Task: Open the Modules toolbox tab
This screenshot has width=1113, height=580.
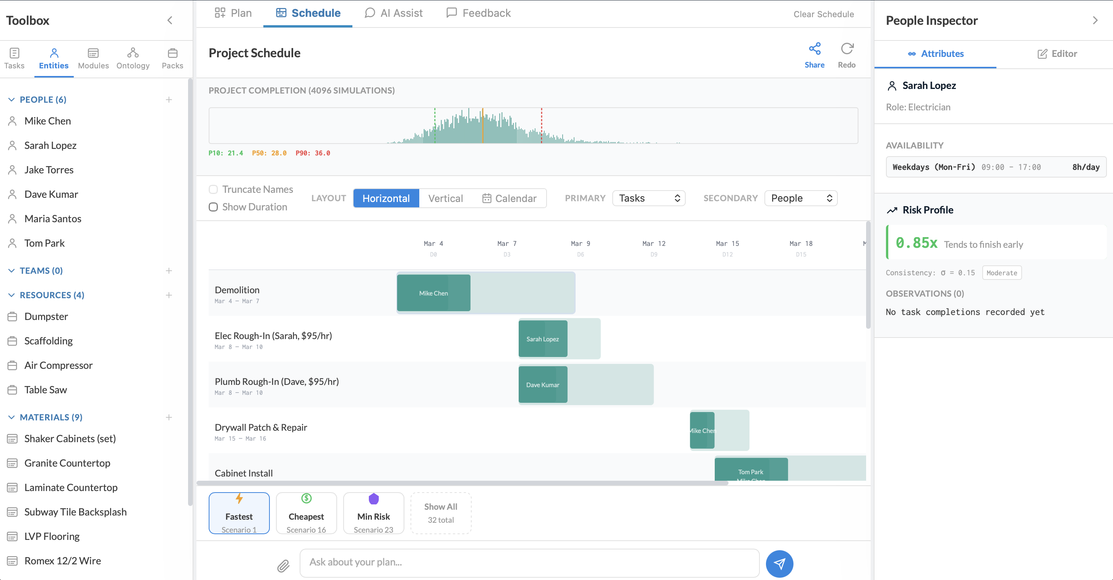Action: 93,59
